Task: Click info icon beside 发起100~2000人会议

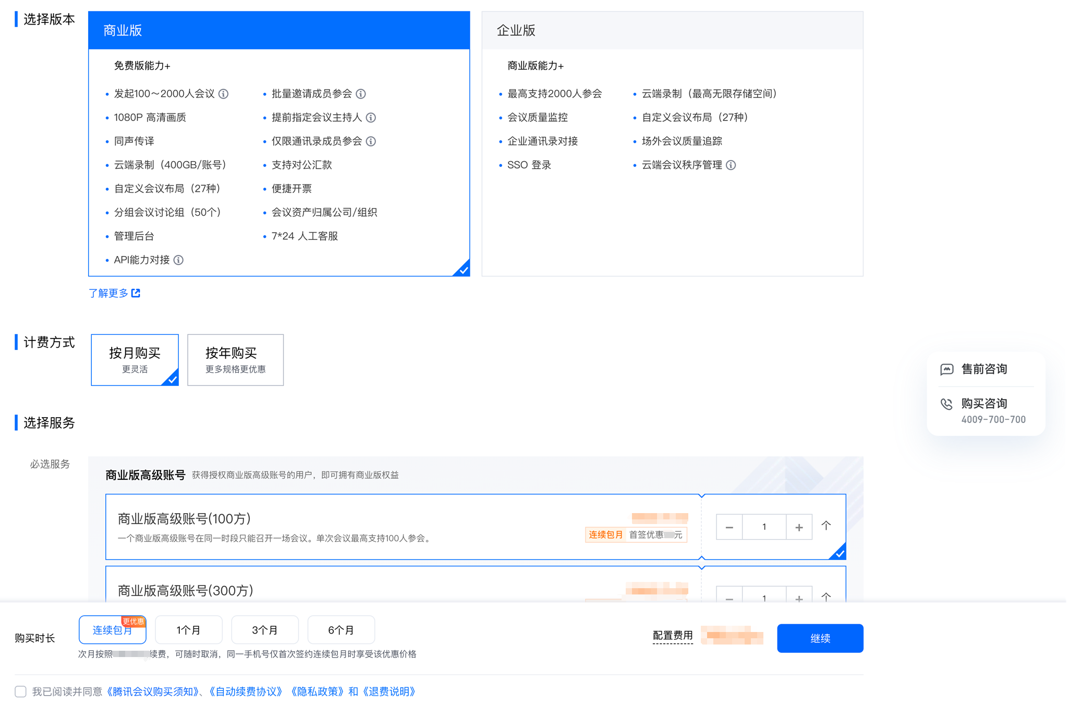Action: (x=224, y=94)
